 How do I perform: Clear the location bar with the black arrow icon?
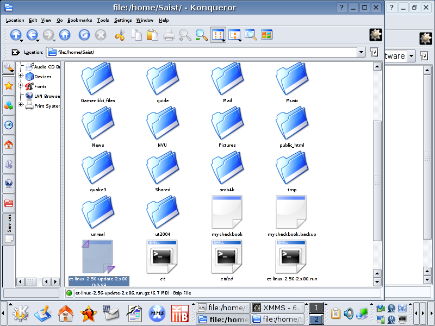click(x=15, y=52)
